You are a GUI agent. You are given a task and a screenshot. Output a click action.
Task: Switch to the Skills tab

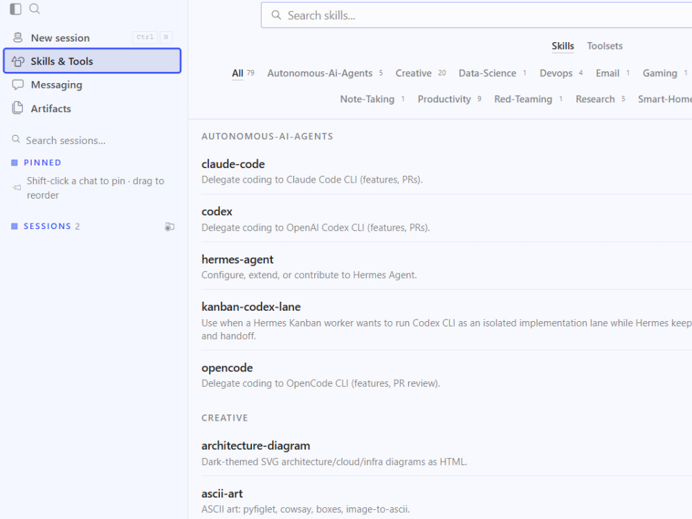tap(563, 46)
